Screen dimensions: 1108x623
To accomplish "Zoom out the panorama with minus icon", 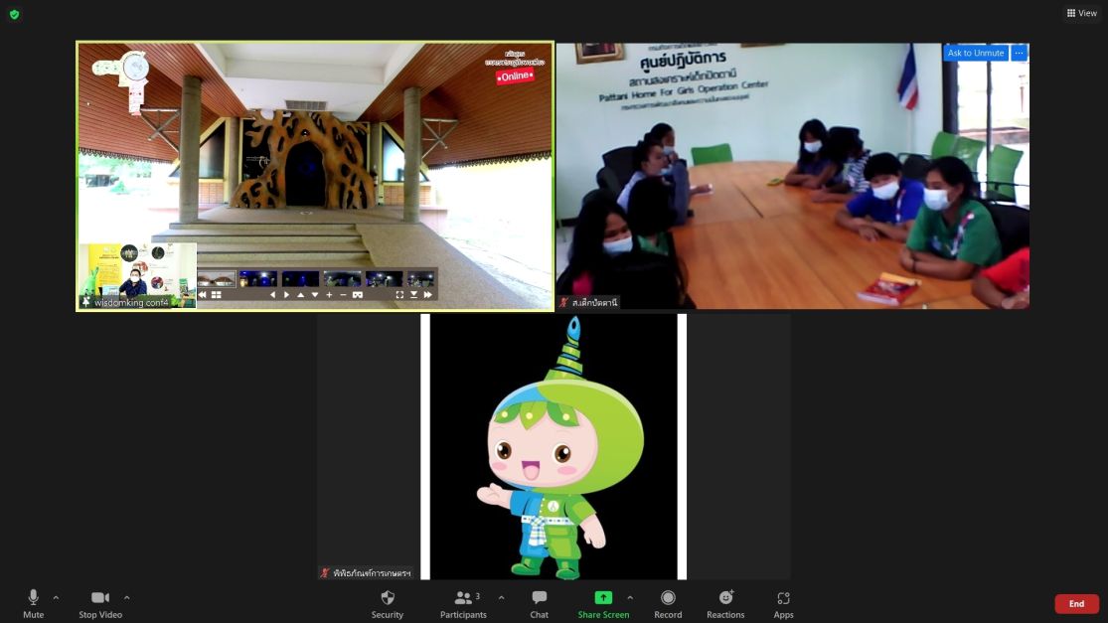I will [344, 295].
